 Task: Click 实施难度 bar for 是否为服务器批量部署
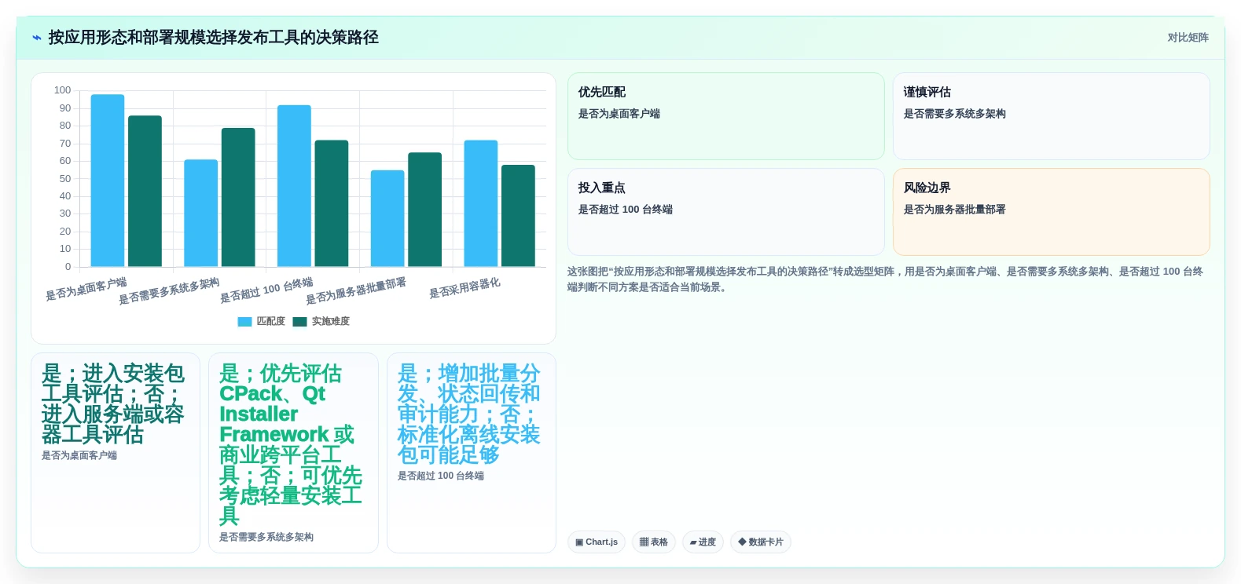(x=424, y=210)
